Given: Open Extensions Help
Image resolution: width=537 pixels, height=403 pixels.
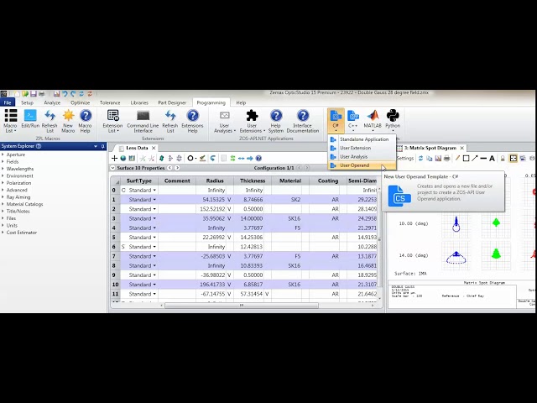Looking at the screenshot, I should [x=192, y=121].
